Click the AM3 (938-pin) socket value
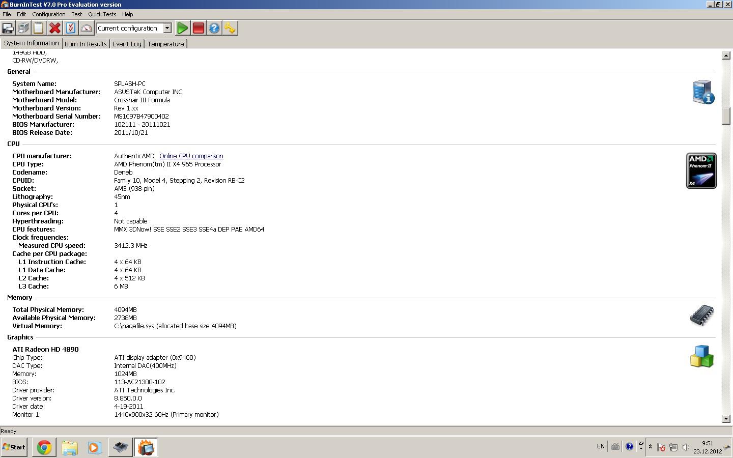Image resolution: width=733 pixels, height=458 pixels. [134, 189]
